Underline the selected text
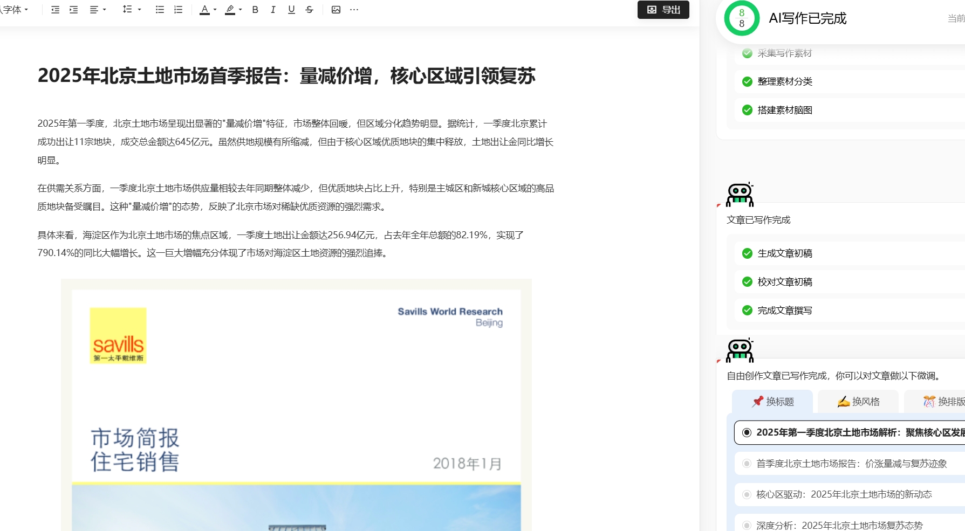The width and height of the screenshot is (965, 531). pos(291,10)
